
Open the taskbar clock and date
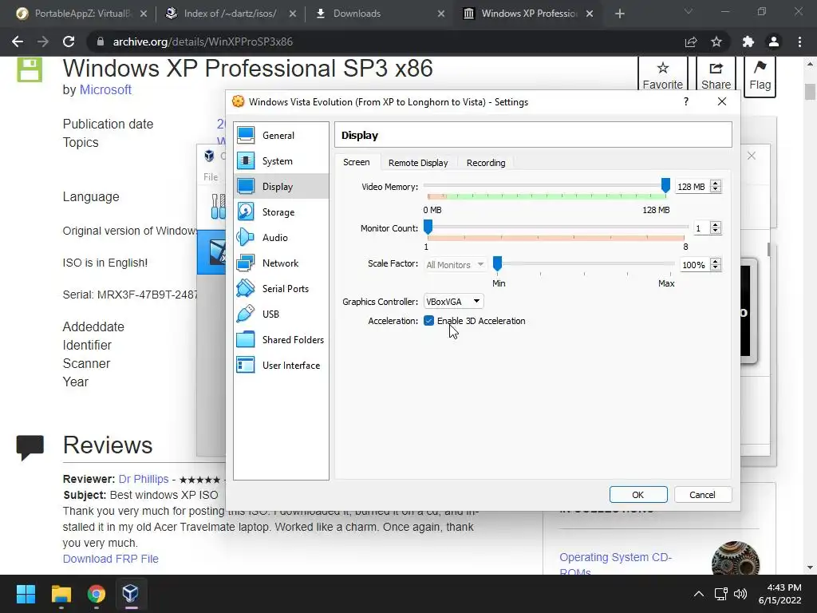(780, 594)
